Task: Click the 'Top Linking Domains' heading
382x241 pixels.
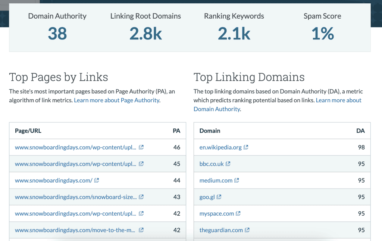Action: 249,77
